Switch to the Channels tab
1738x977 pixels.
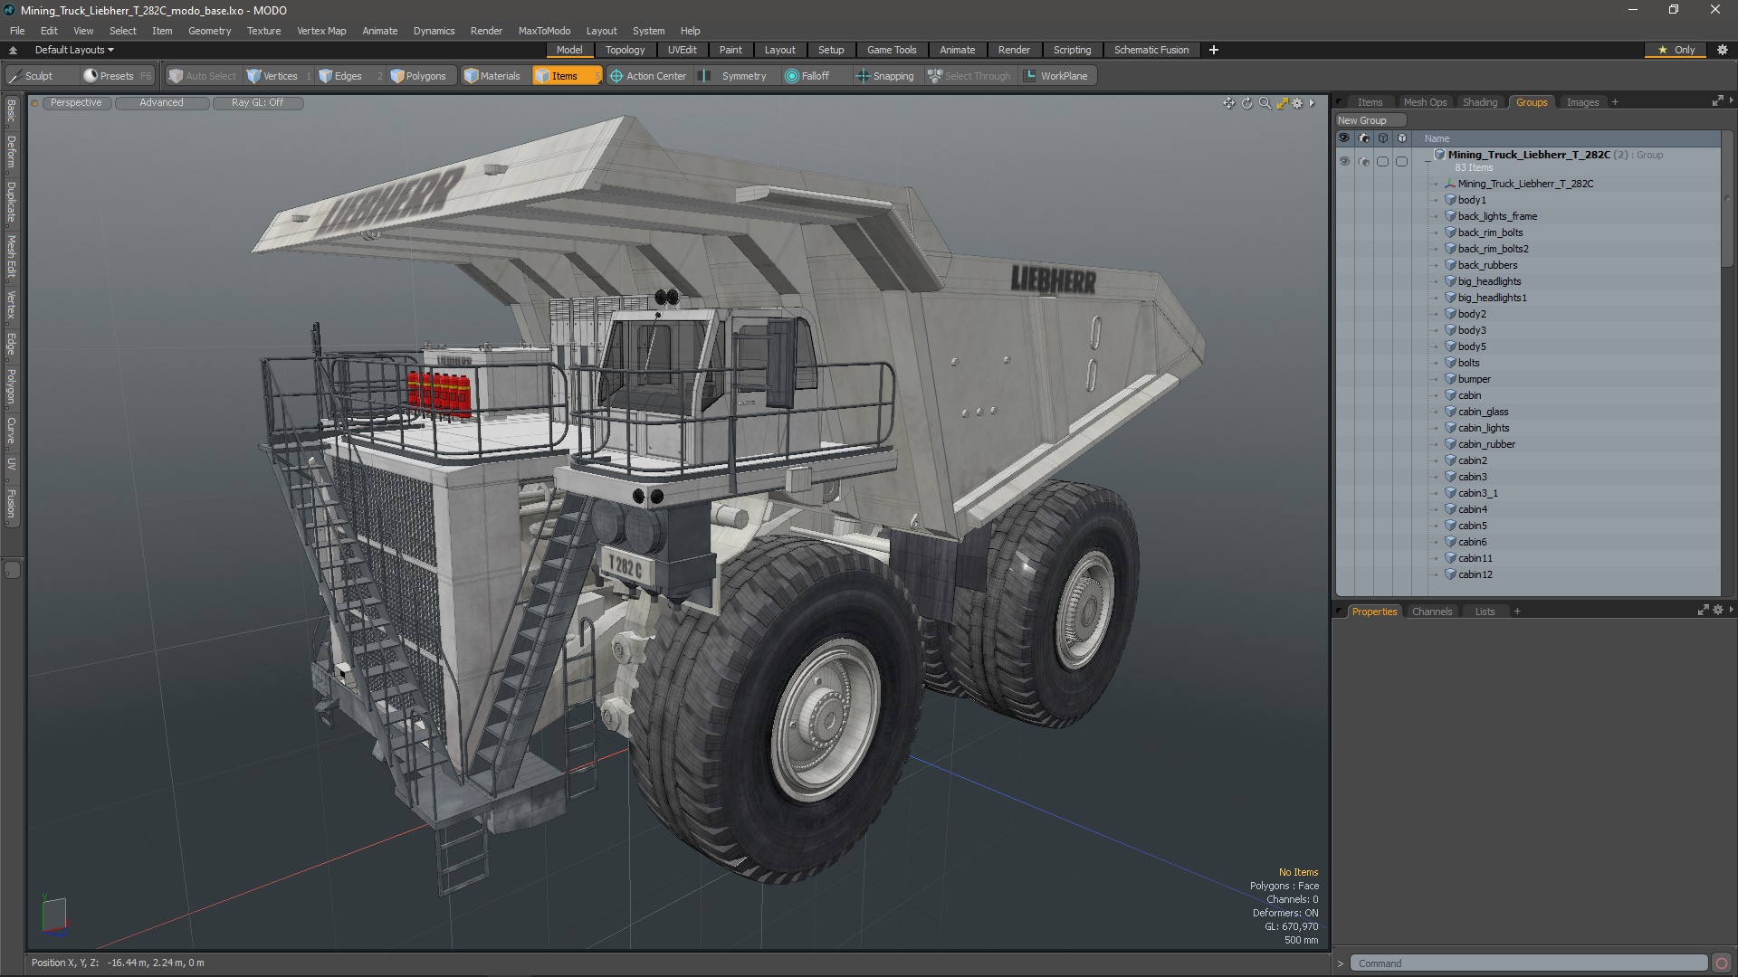[1431, 612]
